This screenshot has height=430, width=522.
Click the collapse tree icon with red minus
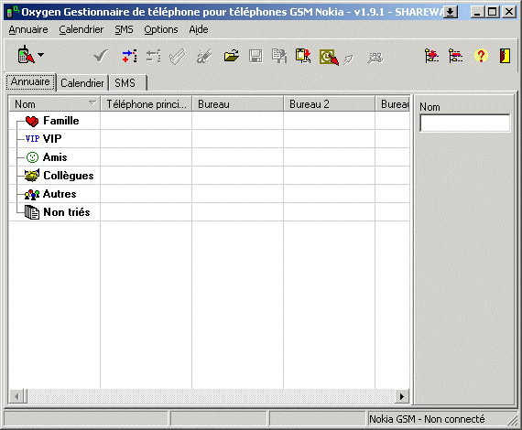click(455, 56)
